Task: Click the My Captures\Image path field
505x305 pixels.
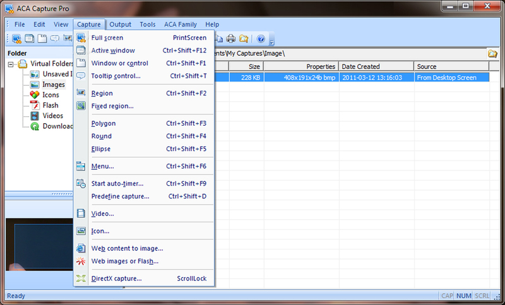Action: coord(350,54)
